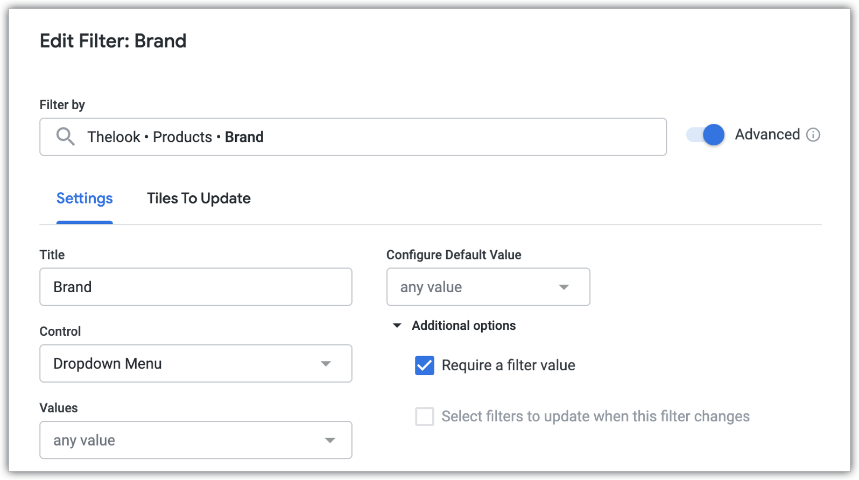This screenshot has width=859, height=480.
Task: Tick the Select filters to update checkbox
Action: [x=424, y=417]
